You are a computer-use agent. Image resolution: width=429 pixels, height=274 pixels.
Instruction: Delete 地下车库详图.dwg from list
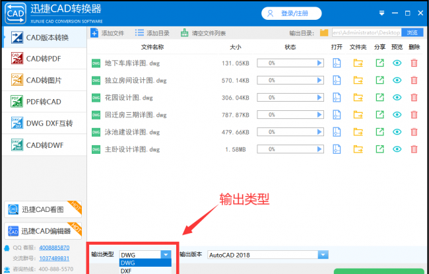click(414, 63)
